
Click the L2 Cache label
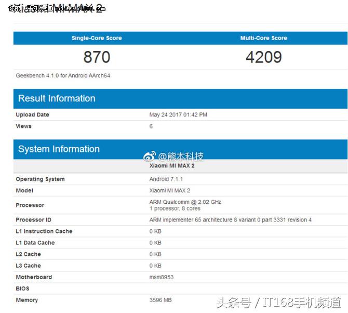click(28, 254)
